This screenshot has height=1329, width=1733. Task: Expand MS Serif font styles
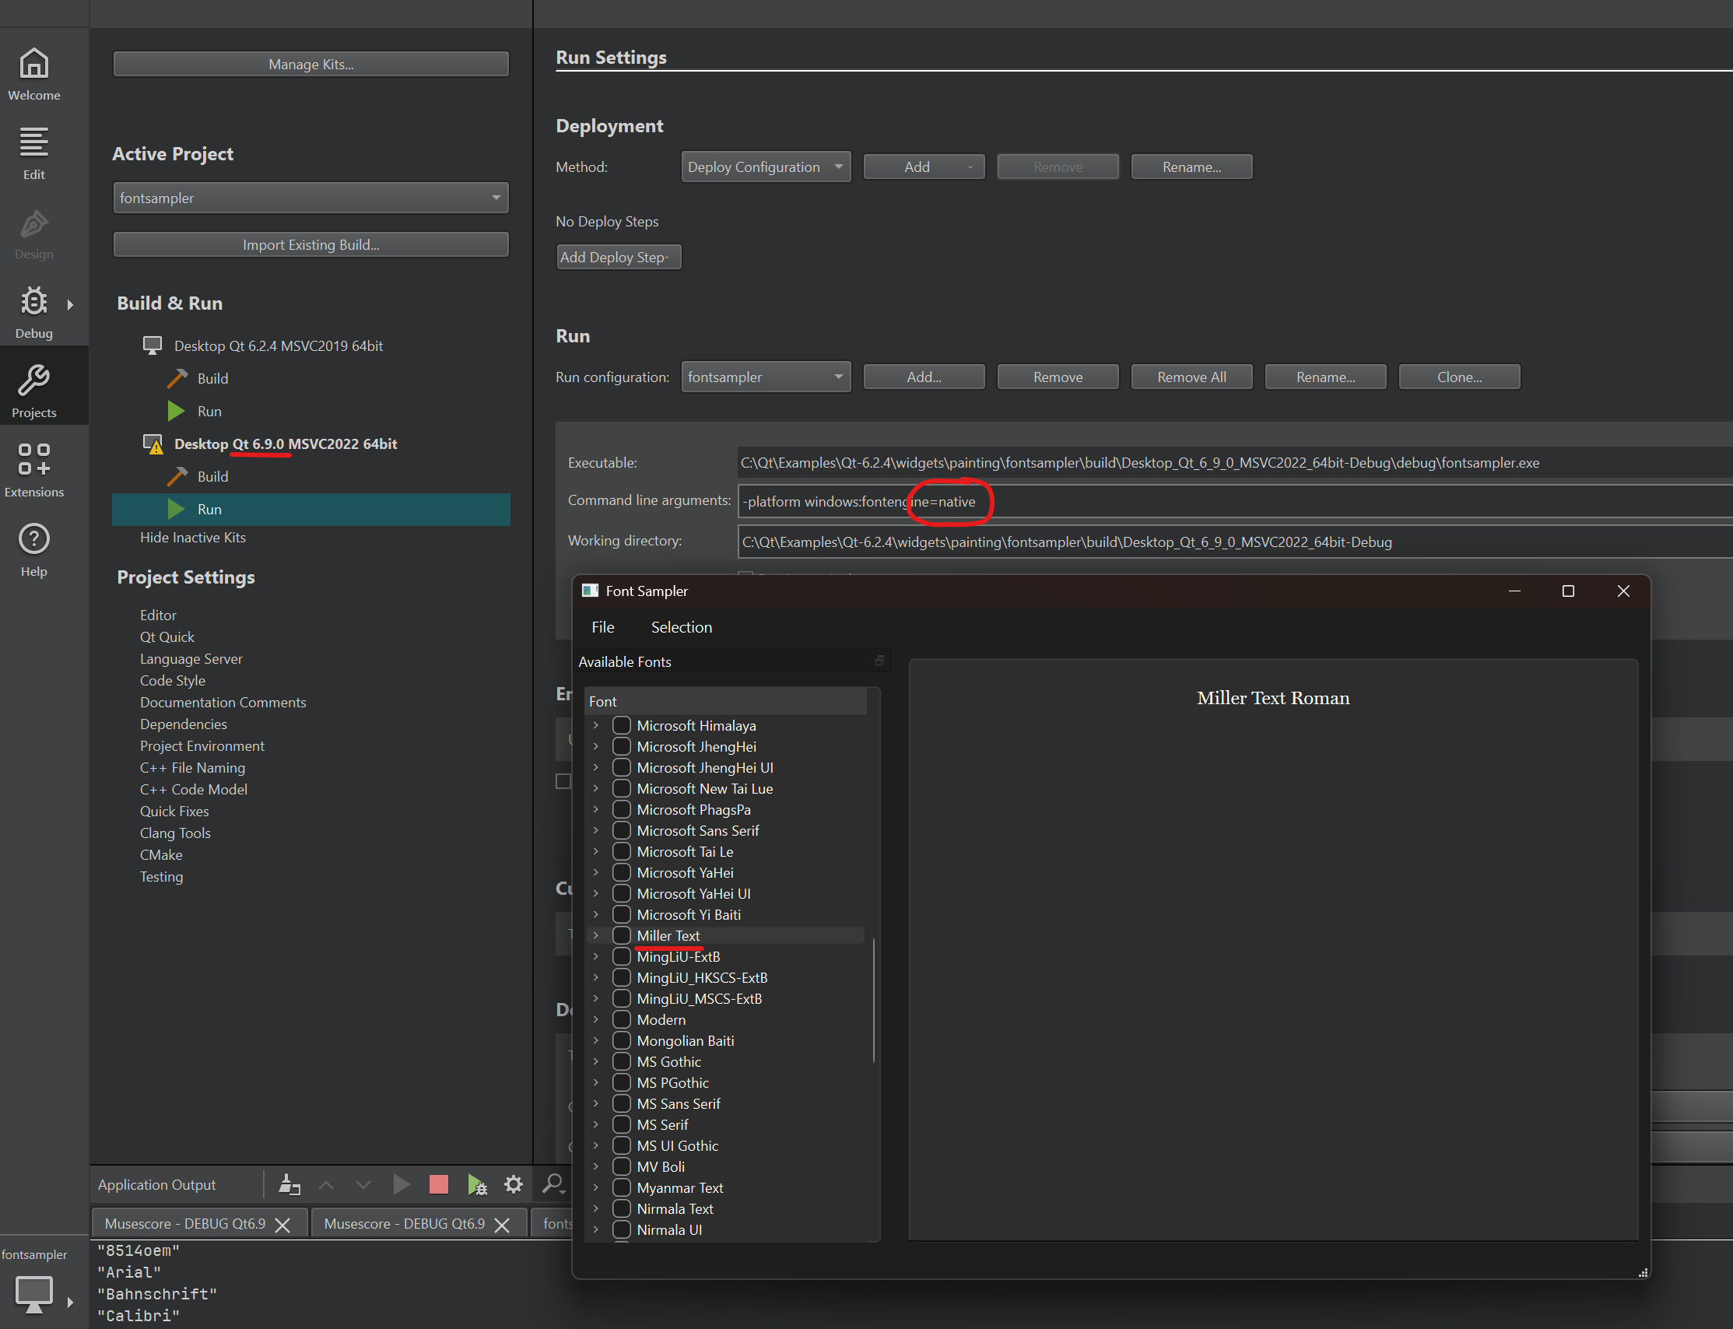click(596, 1125)
